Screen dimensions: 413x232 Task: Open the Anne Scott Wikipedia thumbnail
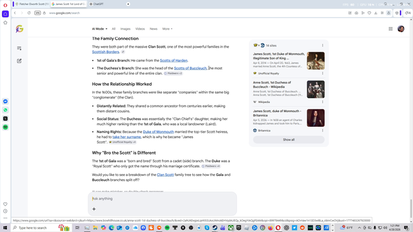(x=316, y=90)
